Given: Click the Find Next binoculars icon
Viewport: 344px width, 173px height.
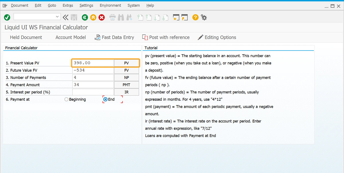Looking at the screenshot, I should tap(129, 17).
